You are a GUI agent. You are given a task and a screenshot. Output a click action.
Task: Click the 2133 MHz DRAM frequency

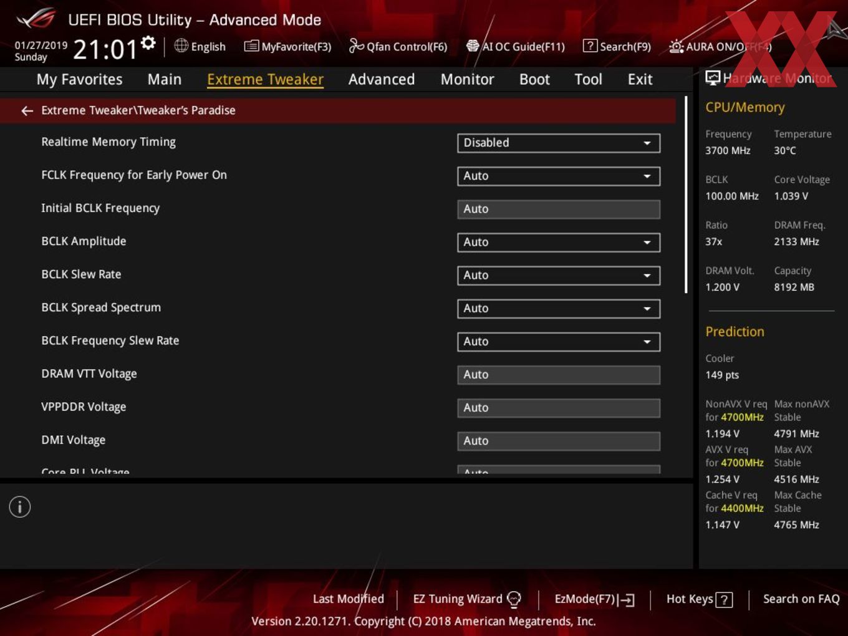pos(796,241)
